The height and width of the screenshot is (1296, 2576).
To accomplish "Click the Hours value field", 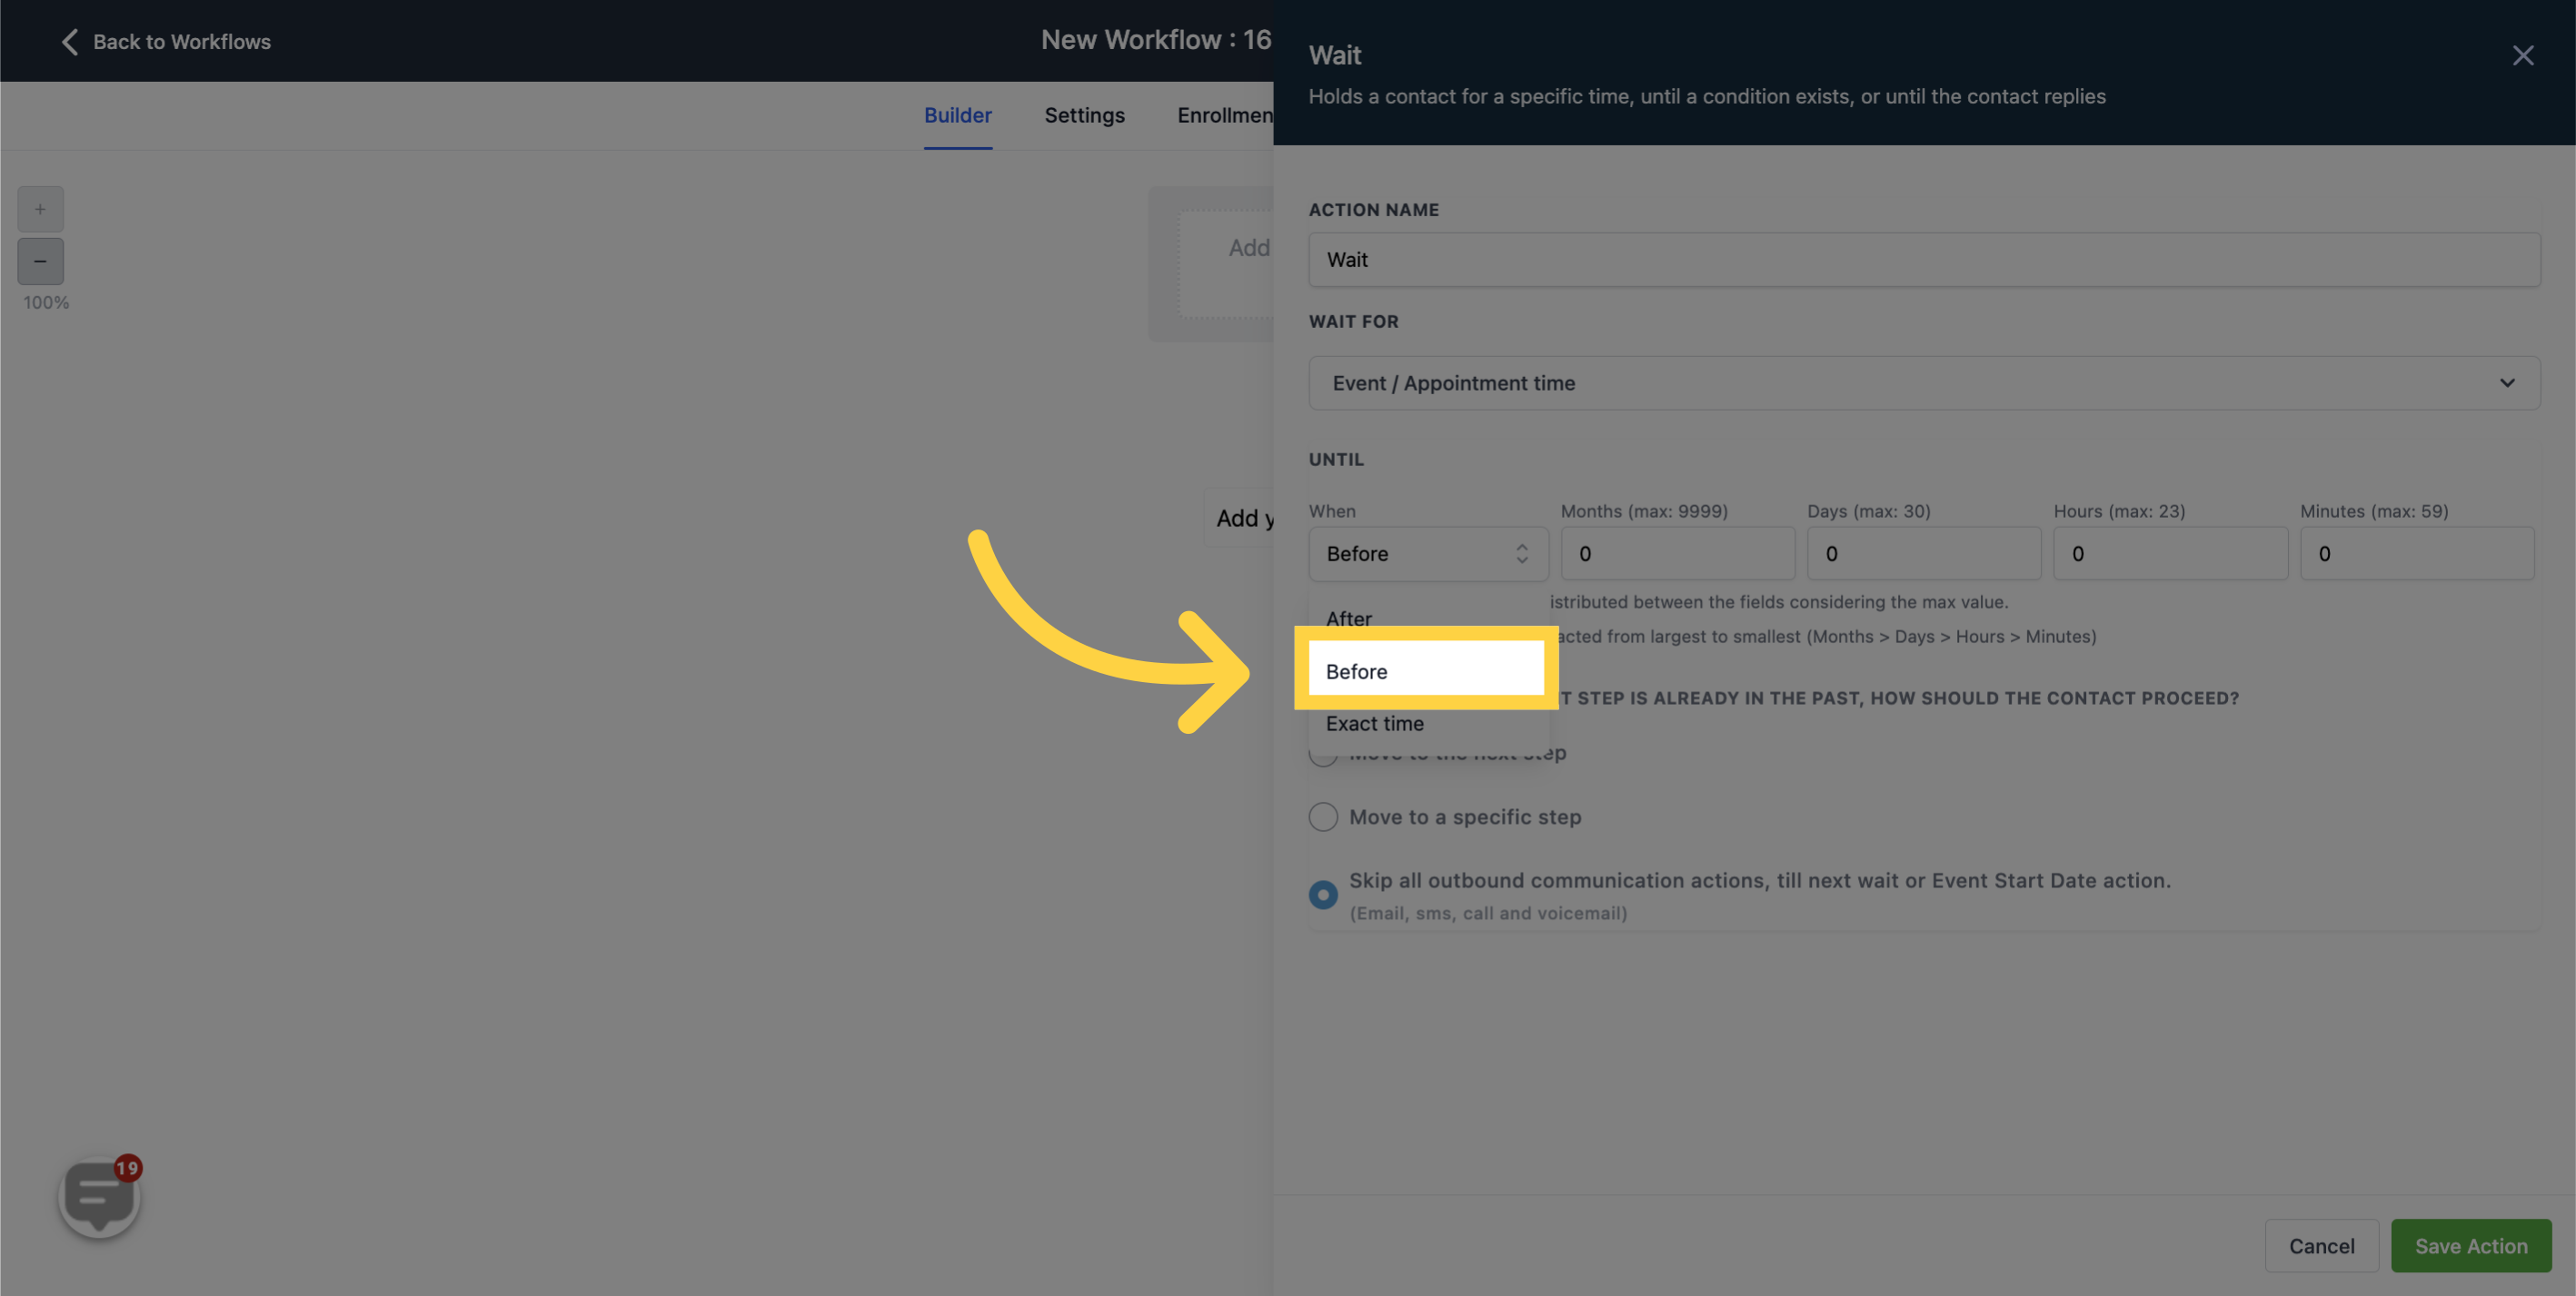I will pos(2170,554).
